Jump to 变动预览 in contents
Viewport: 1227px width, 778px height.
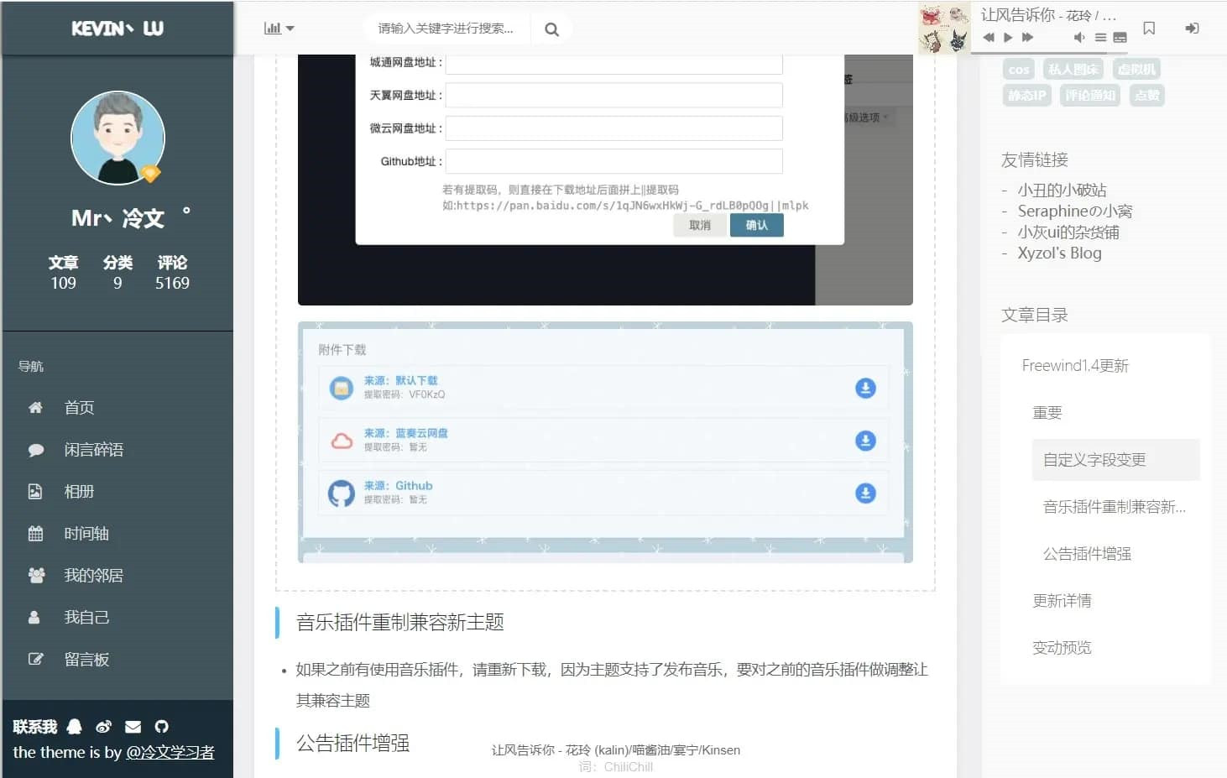click(1062, 648)
